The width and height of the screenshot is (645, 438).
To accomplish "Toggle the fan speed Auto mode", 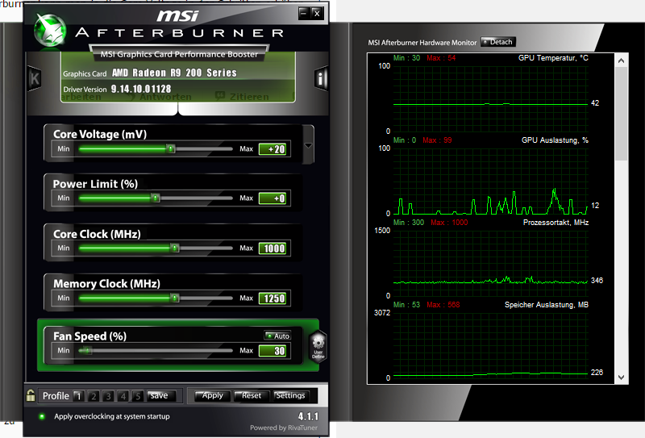I will [x=277, y=336].
